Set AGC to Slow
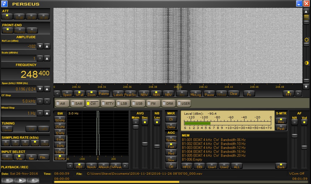The image size is (311, 184). click(171, 159)
